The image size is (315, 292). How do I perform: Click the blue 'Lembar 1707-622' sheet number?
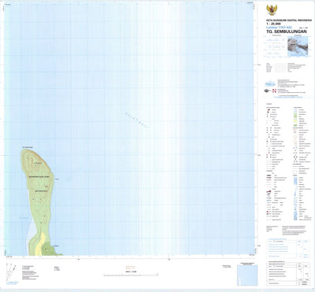point(279,27)
